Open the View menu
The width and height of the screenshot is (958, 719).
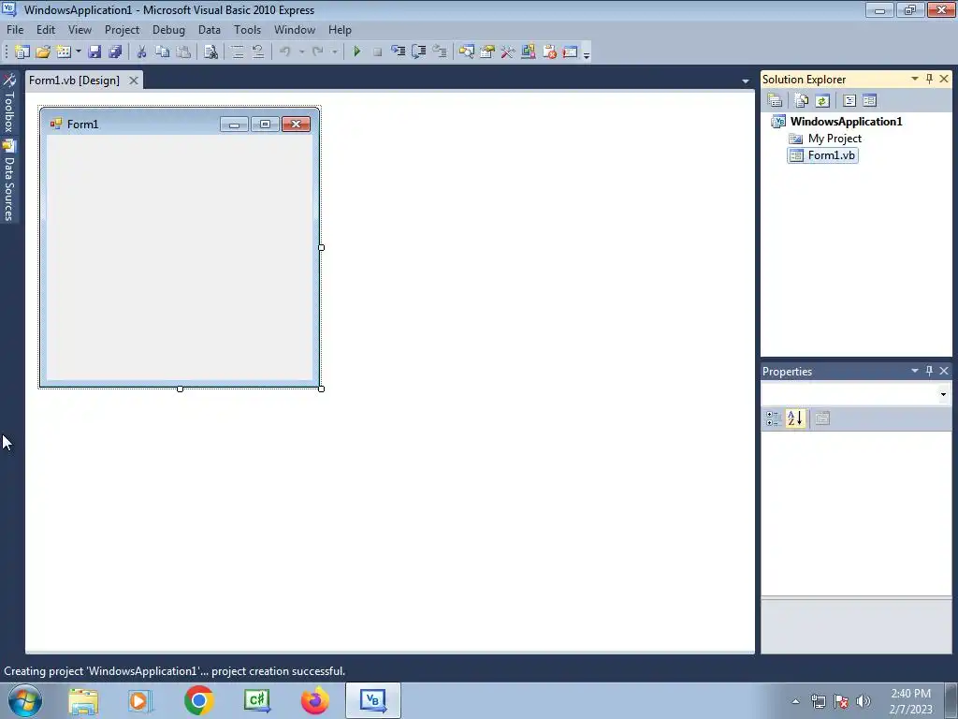click(80, 30)
